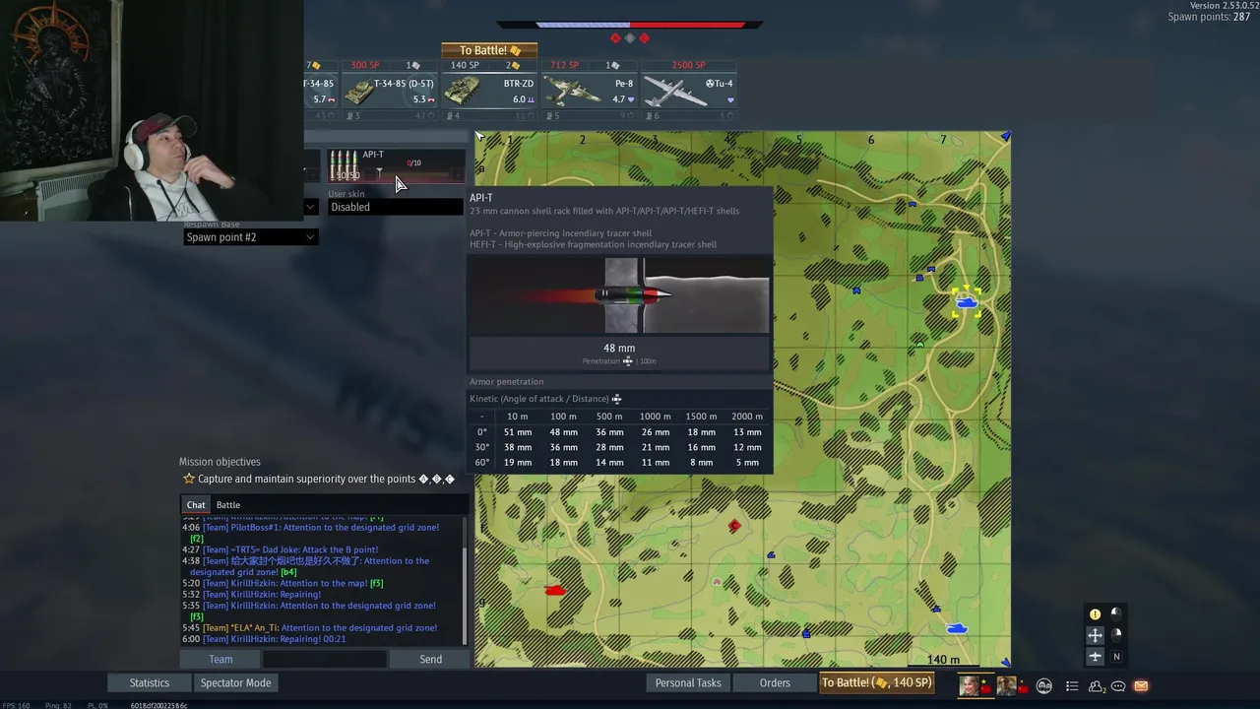Increase API-T ammo with plus button
Viewport: 1260px width, 709px height.
coord(459,175)
